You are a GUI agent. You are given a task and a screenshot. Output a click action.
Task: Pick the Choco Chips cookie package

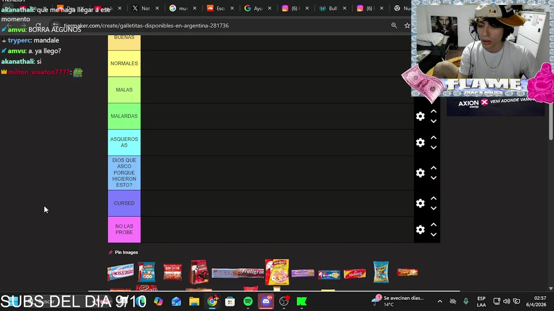coord(407,272)
